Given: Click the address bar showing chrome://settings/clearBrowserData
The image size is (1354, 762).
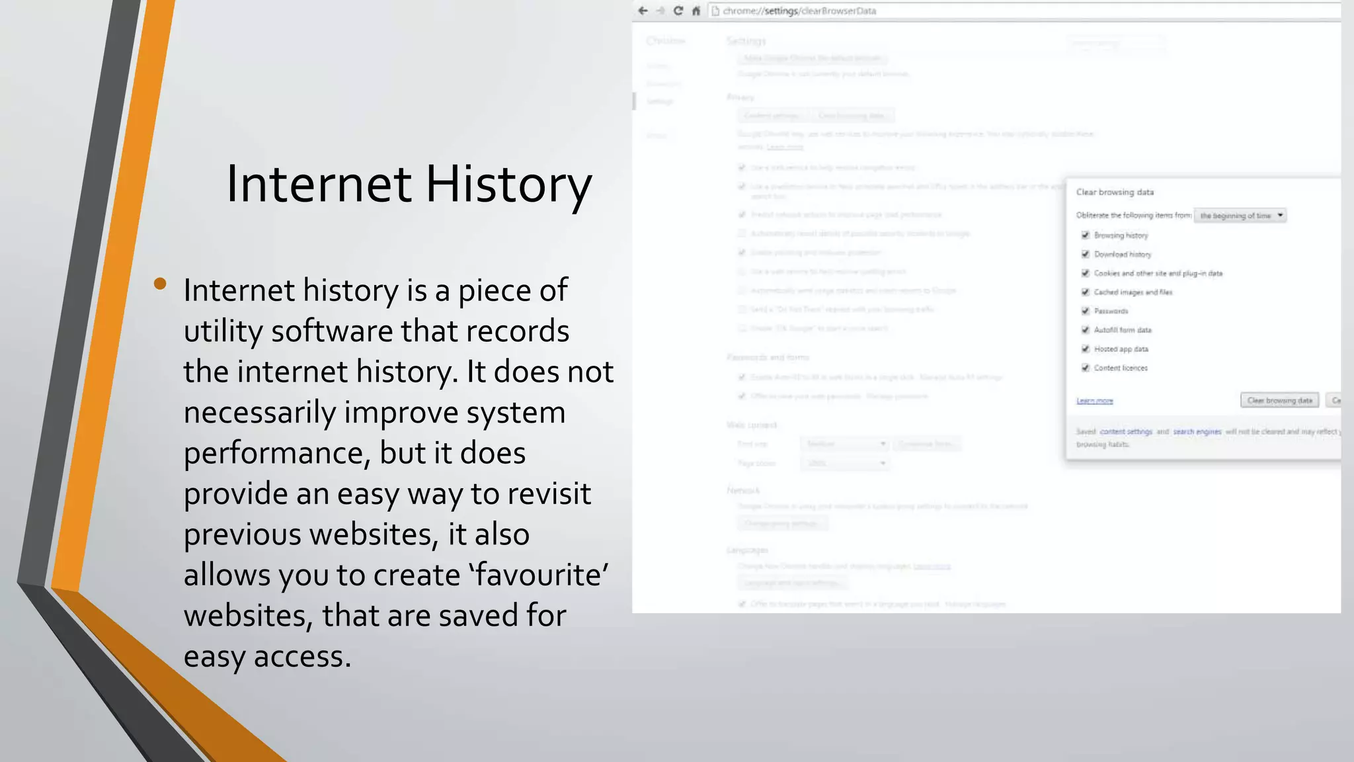Looking at the screenshot, I should [x=1025, y=11].
